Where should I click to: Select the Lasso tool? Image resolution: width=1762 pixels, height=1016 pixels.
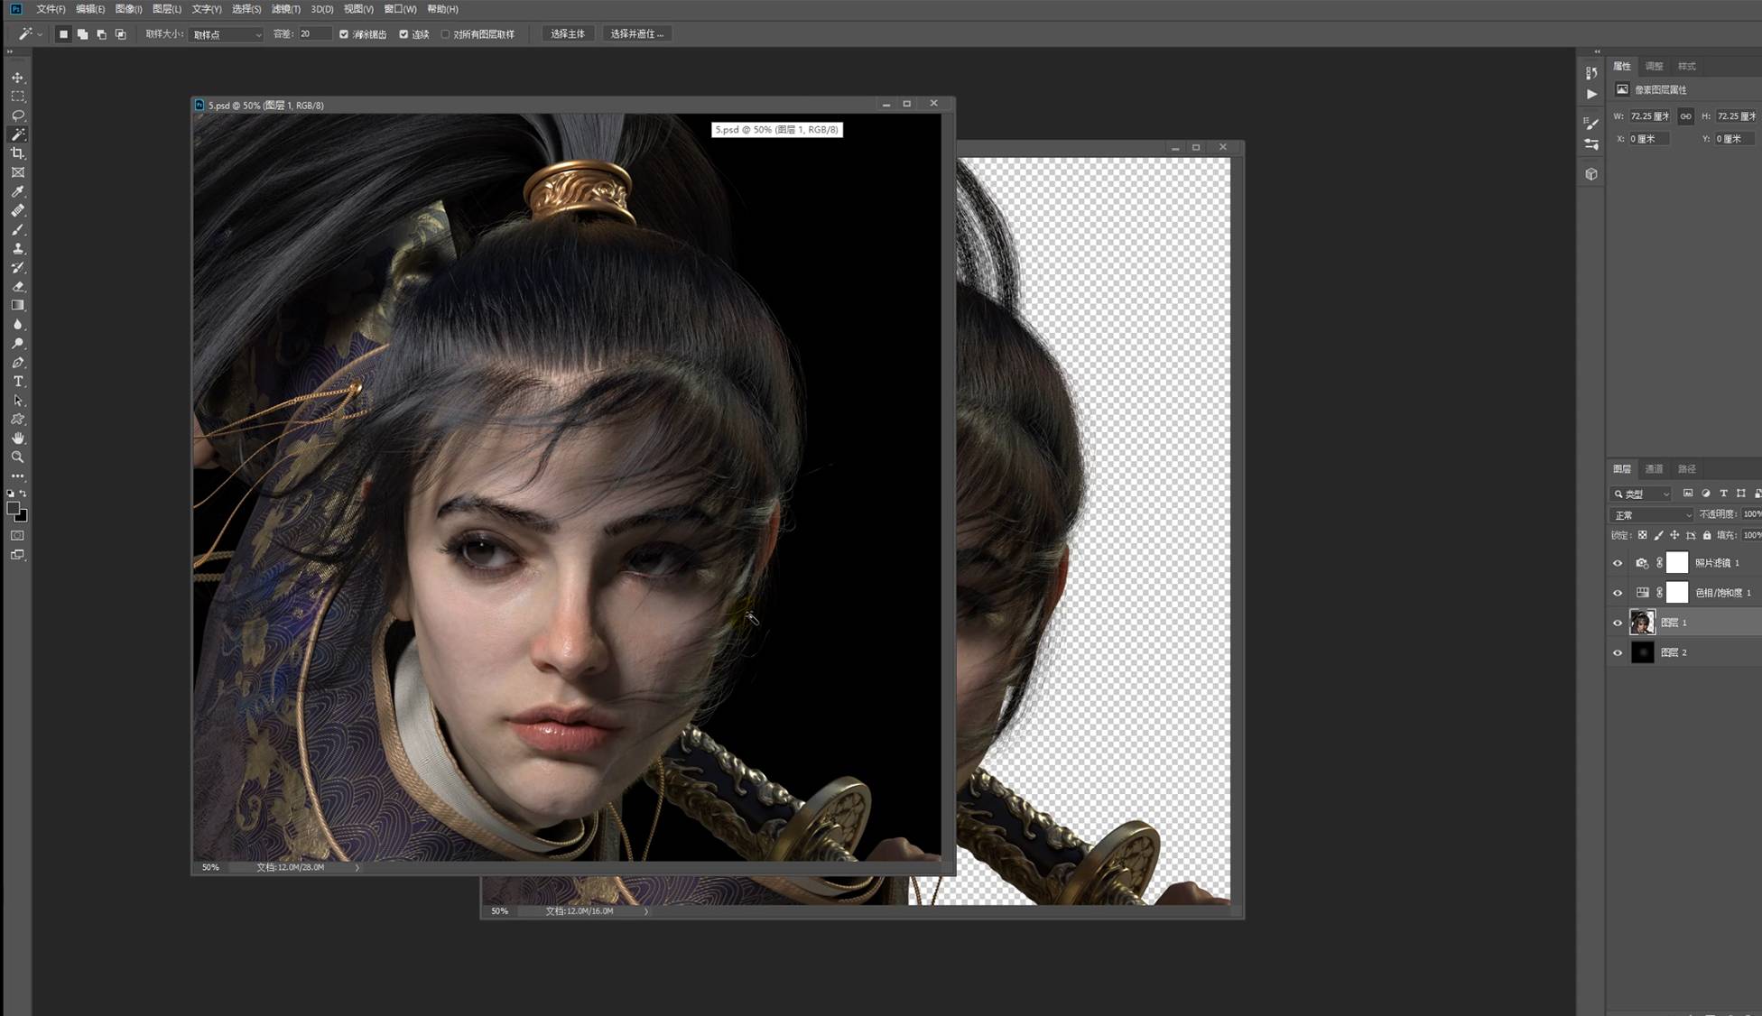[17, 115]
